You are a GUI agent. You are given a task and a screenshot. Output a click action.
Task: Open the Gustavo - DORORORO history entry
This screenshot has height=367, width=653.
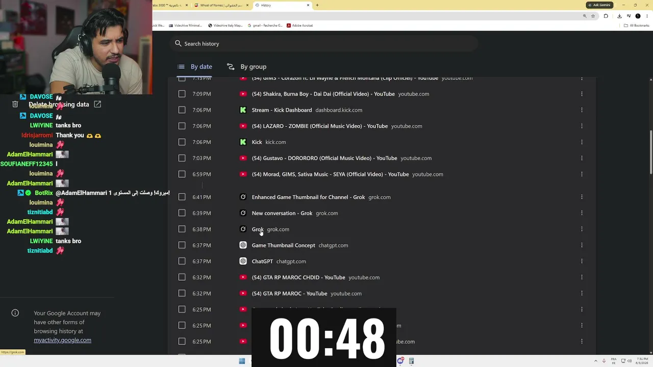point(324,158)
